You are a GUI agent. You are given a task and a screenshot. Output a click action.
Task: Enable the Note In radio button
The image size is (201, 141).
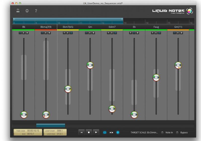pyautogui.click(x=162, y=132)
